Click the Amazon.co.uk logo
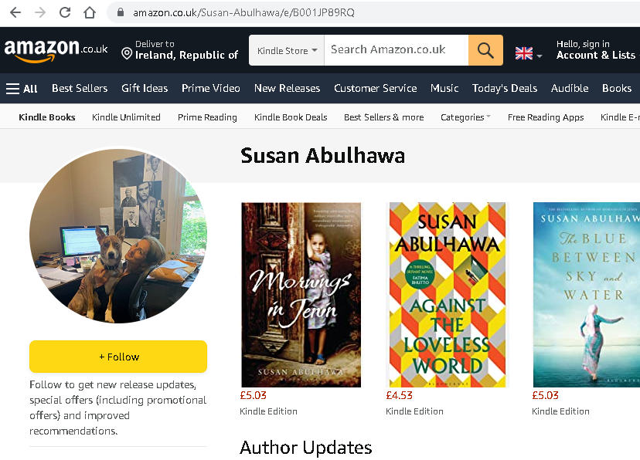Screen dimensions: 640x460 tap(56, 50)
